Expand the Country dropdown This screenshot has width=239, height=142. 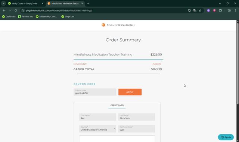97,129
